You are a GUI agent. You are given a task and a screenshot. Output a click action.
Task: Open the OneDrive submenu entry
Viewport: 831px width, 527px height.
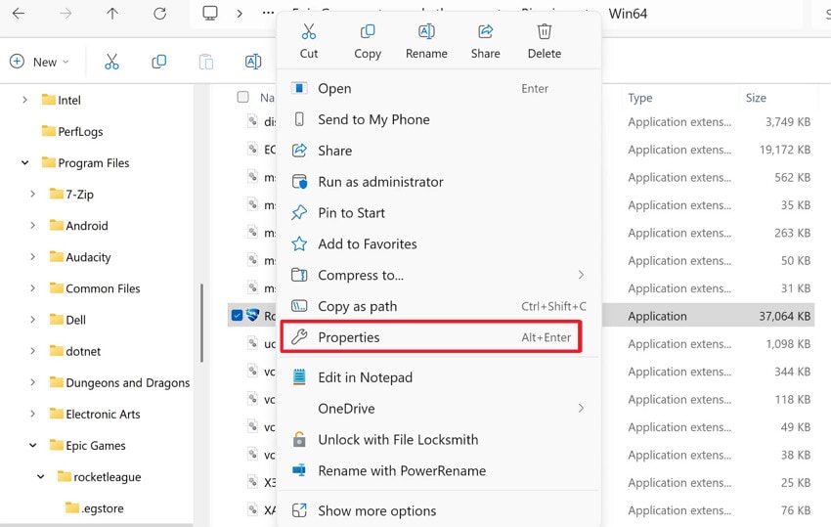[x=439, y=409]
